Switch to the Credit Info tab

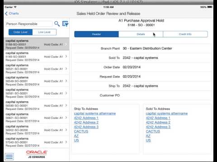pos(185,34)
